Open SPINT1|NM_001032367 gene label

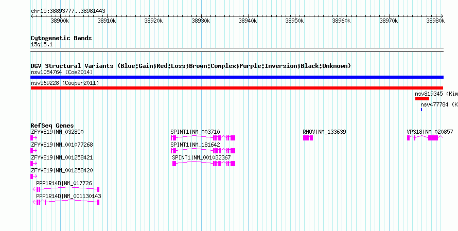(x=202, y=157)
